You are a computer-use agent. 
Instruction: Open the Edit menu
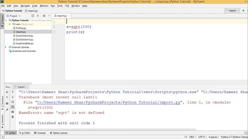pos(9,6)
